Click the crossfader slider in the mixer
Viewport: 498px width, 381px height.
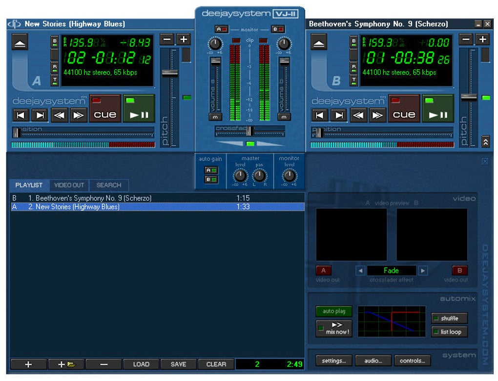(x=249, y=130)
